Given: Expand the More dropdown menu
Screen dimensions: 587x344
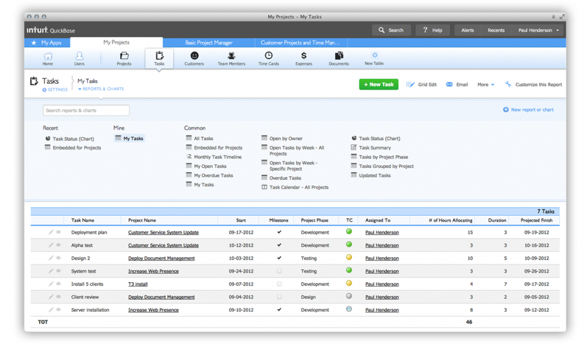Looking at the screenshot, I should (486, 85).
